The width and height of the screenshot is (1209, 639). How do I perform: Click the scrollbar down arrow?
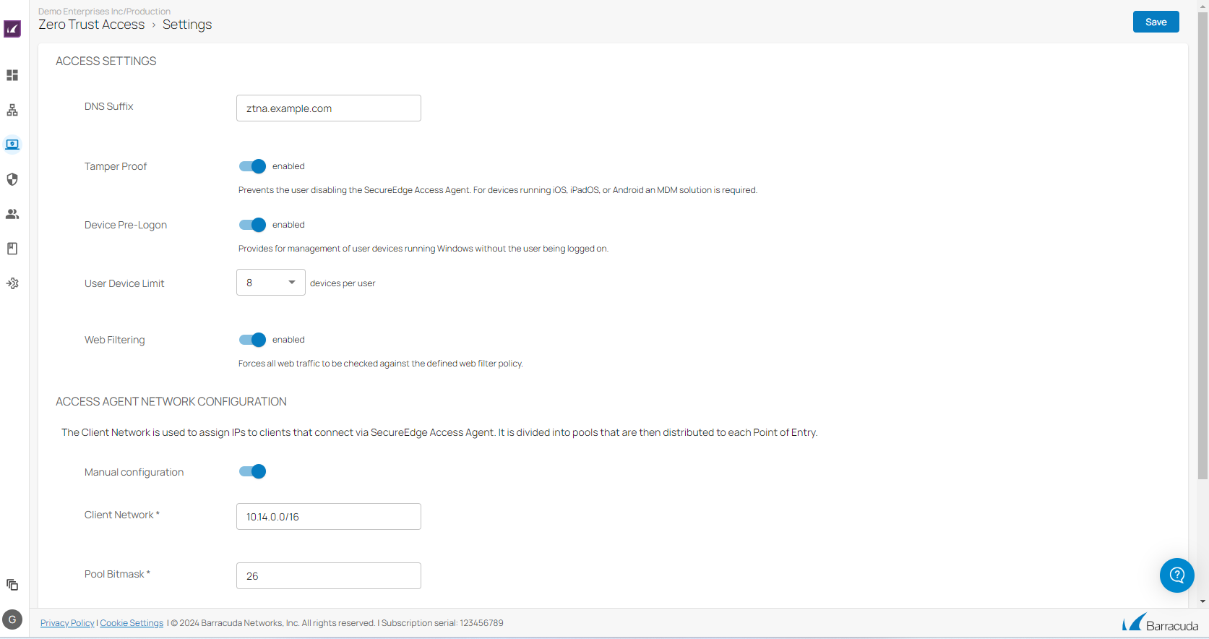pos(1202,601)
